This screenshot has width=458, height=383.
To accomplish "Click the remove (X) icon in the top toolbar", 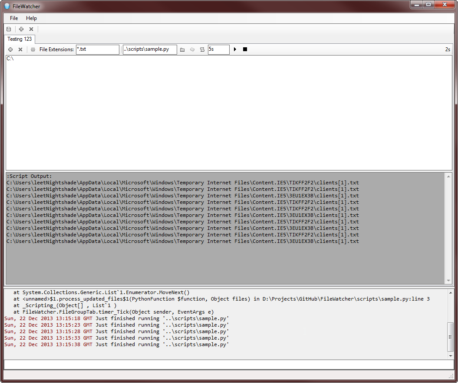I will (31, 29).
